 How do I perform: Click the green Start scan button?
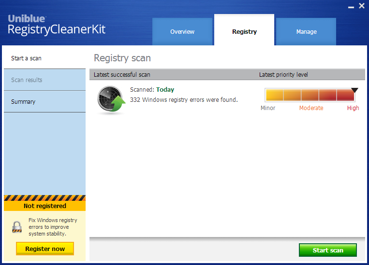[x=328, y=250]
